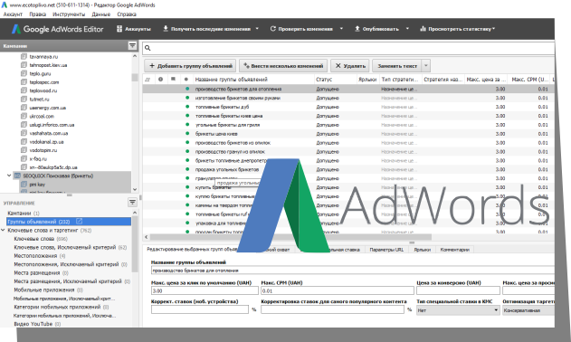Select row изготовление брикетов своими руками
The image size is (571, 342).
tap(348, 98)
